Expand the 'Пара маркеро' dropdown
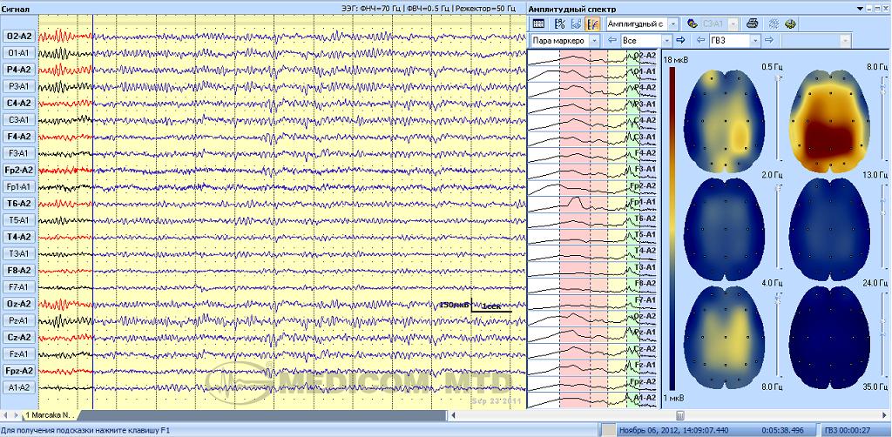The height and width of the screenshot is (437, 892). (x=594, y=41)
